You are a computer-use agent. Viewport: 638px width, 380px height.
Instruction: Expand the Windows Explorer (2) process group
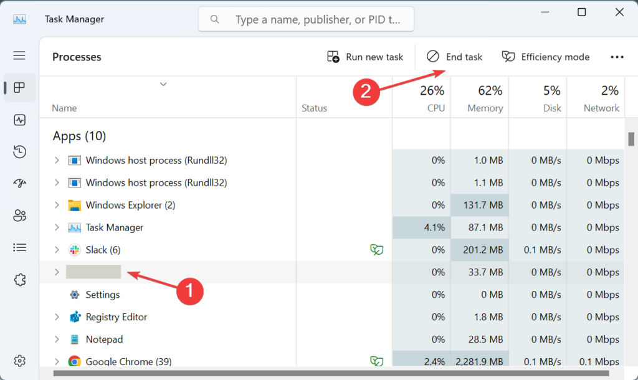point(57,205)
